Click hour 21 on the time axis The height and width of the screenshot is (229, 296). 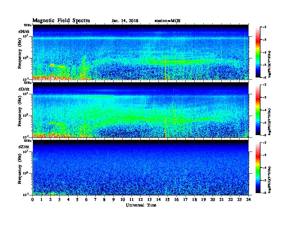pos(221,199)
